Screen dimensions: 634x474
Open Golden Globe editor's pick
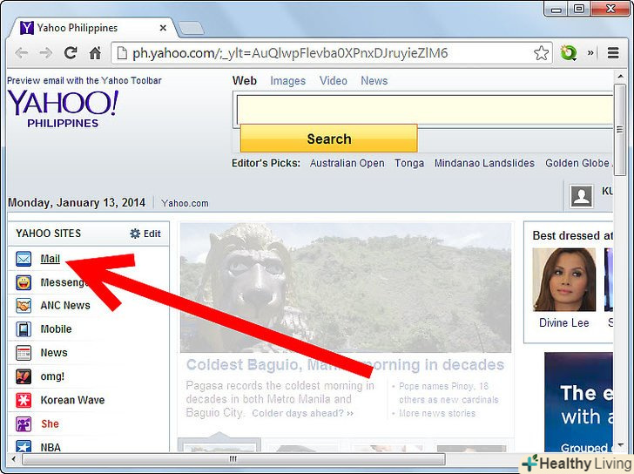578,163
